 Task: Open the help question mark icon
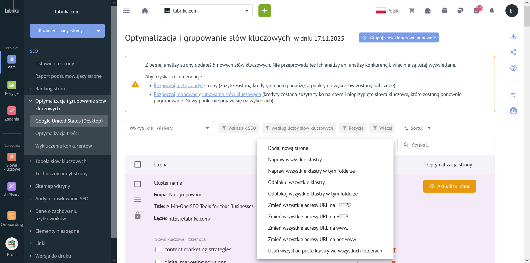513,68
